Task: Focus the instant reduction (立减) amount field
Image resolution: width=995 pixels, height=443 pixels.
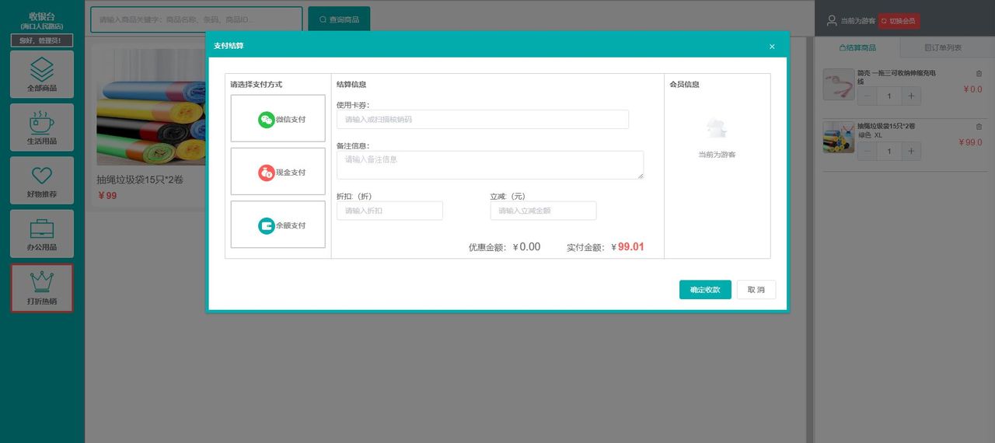Action: point(543,211)
